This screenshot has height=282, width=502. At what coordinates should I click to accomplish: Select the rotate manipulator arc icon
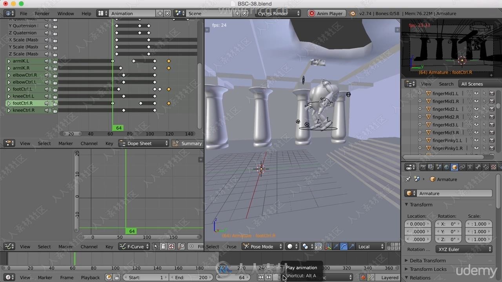point(344,246)
